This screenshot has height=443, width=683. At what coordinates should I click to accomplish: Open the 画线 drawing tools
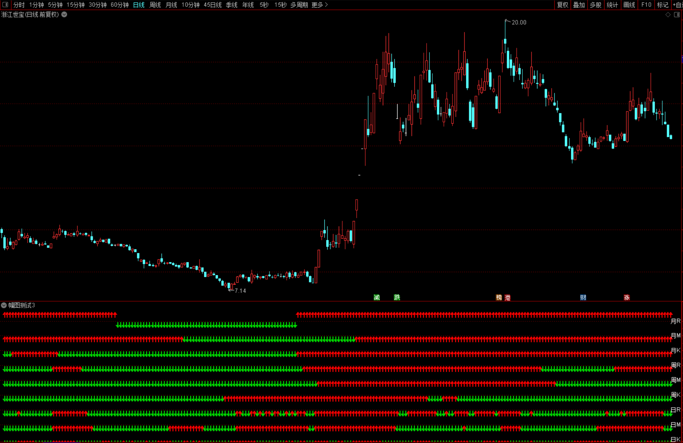click(629, 5)
